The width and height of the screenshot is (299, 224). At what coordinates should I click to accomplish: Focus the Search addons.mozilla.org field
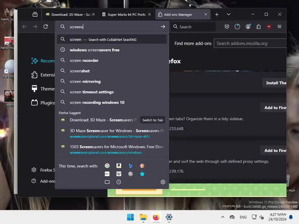tap(250, 43)
